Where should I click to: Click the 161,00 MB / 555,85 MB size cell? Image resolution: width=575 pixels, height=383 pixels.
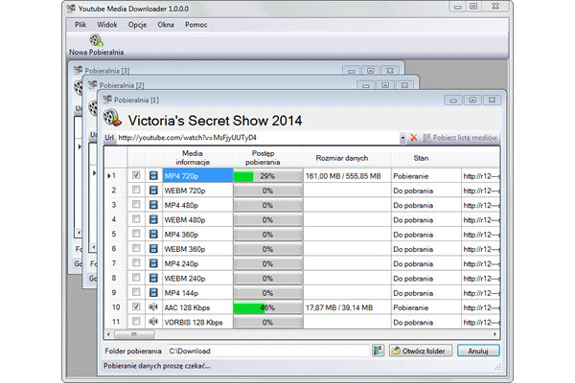[x=347, y=176]
